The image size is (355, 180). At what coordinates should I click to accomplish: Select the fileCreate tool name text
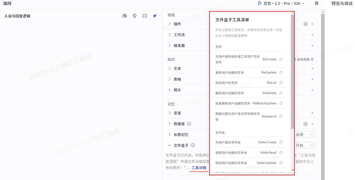[x=269, y=59]
